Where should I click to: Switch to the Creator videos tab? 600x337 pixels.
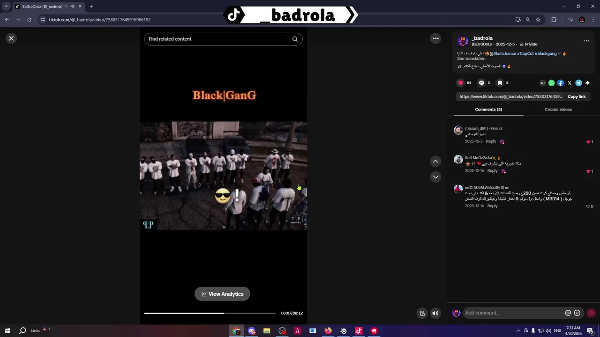tap(558, 110)
